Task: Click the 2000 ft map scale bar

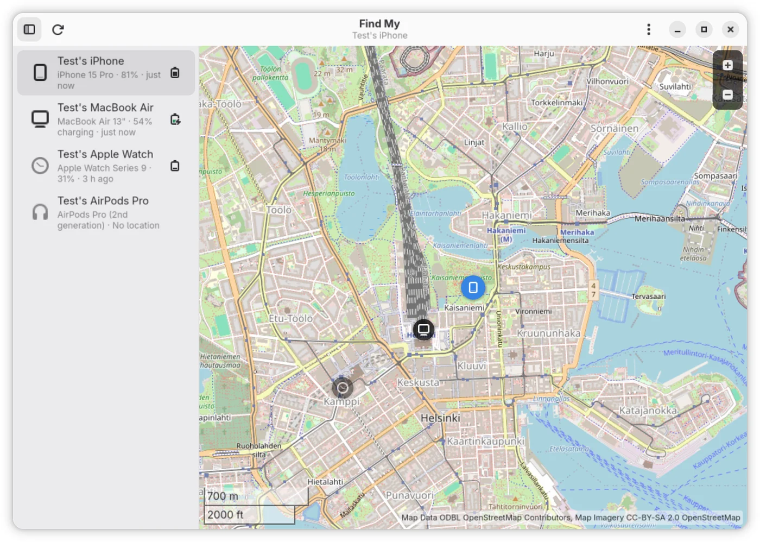Action: (x=250, y=515)
